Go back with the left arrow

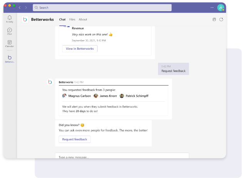tap(20, 8)
